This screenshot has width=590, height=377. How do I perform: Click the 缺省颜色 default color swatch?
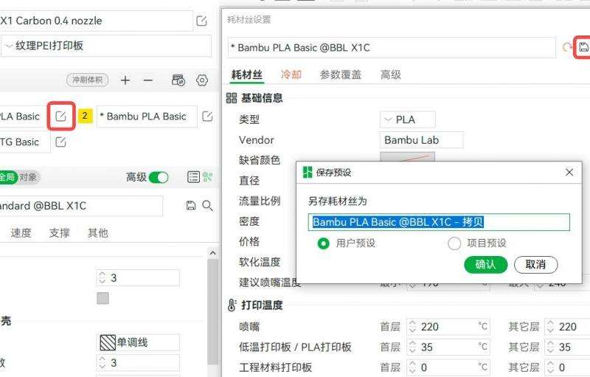tap(407, 158)
